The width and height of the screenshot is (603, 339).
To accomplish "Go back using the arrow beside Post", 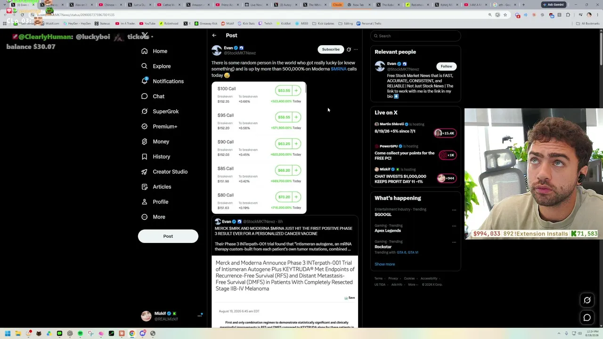I will pos(214,35).
